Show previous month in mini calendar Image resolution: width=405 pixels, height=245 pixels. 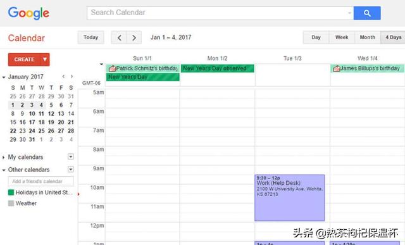coord(63,77)
